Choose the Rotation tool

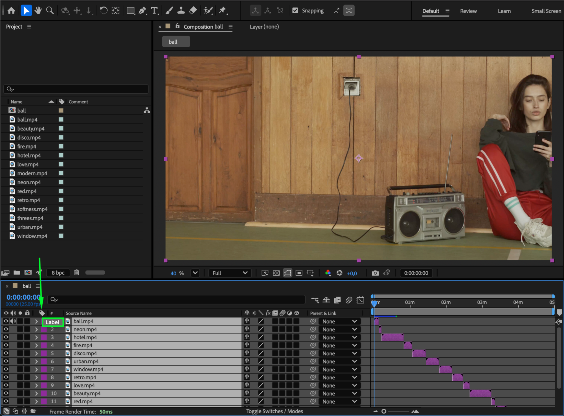[x=103, y=11]
